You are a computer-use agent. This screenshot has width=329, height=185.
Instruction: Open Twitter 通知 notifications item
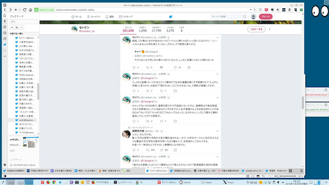pos(109,17)
